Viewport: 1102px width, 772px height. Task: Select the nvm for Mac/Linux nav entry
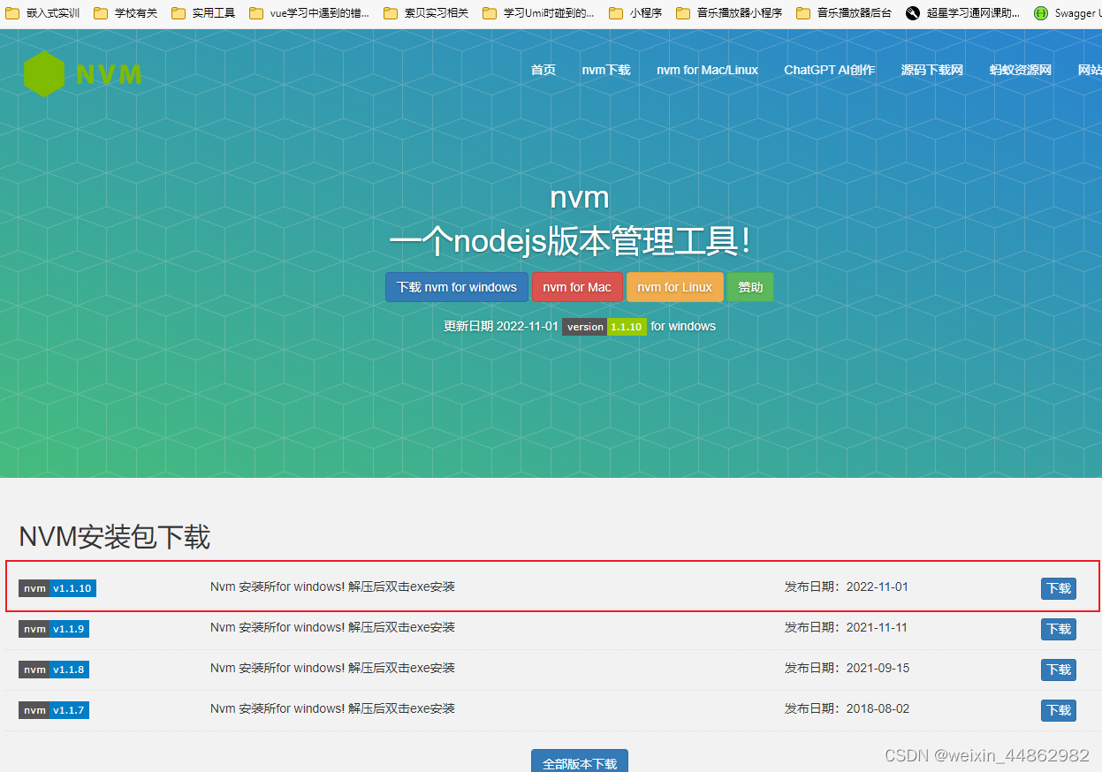(707, 70)
